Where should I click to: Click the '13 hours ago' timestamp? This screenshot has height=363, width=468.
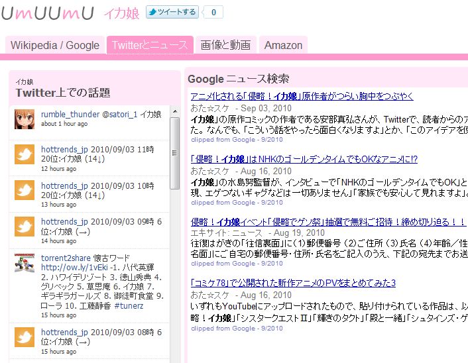click(x=58, y=205)
